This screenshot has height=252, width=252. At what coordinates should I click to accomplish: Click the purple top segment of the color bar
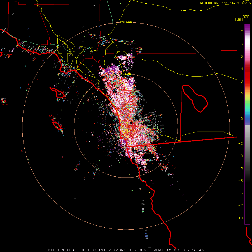[x=247, y=28]
